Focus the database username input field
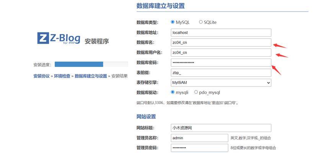Image resolution: width=324 pixels, height=153 pixels. (221, 52)
